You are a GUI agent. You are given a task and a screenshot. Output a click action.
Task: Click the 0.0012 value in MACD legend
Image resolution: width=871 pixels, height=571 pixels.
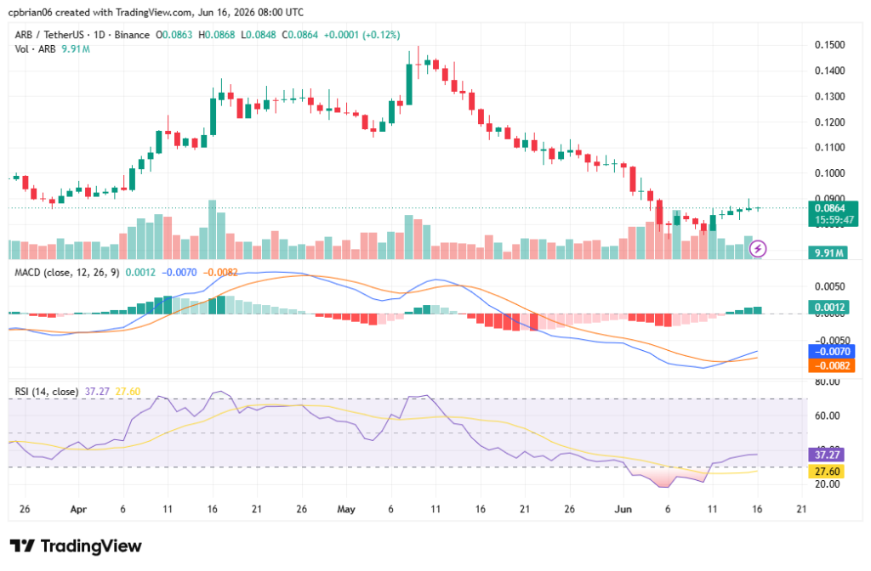point(140,273)
